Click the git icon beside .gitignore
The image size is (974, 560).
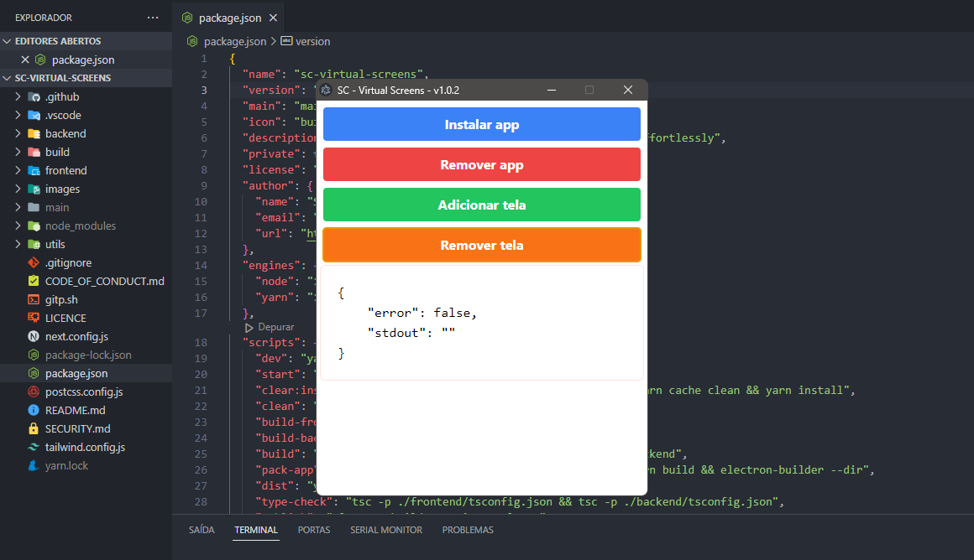pos(34,262)
